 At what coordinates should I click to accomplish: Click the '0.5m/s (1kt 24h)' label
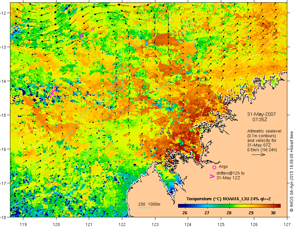point(262,150)
